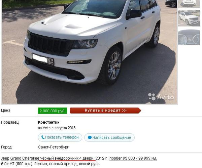Click the Купить в кредит button

pyautogui.click(x=105, y=111)
